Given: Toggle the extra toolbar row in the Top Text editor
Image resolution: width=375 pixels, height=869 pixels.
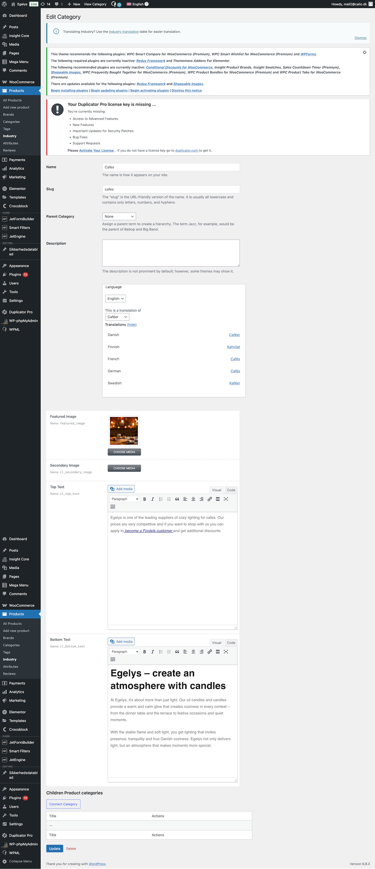Looking at the screenshot, I should [112, 506].
